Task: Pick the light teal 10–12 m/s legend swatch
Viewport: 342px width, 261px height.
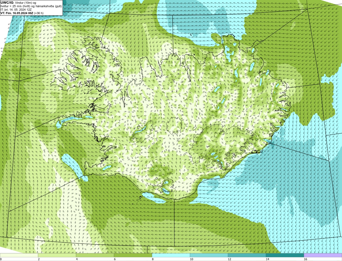Action: [209, 255]
